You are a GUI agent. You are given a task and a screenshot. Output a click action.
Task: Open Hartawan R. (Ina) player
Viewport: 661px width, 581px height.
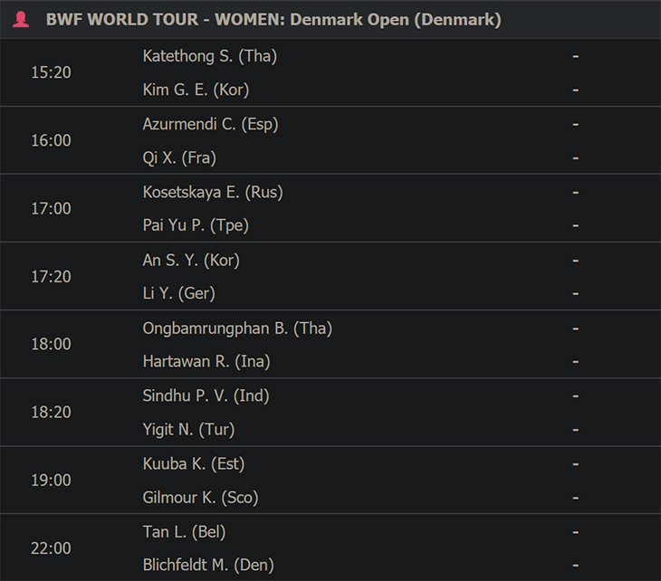click(206, 361)
